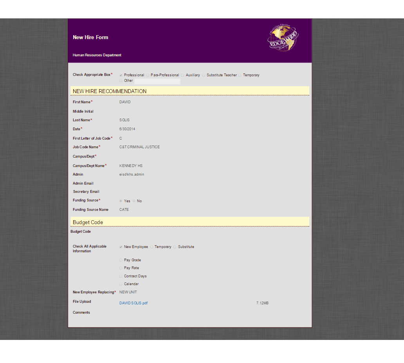
Task: Click the Human Resources Department subtitle
Action: [x=97, y=55]
